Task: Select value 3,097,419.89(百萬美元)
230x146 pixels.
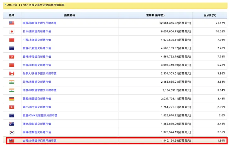Action: [x=176, y=65]
